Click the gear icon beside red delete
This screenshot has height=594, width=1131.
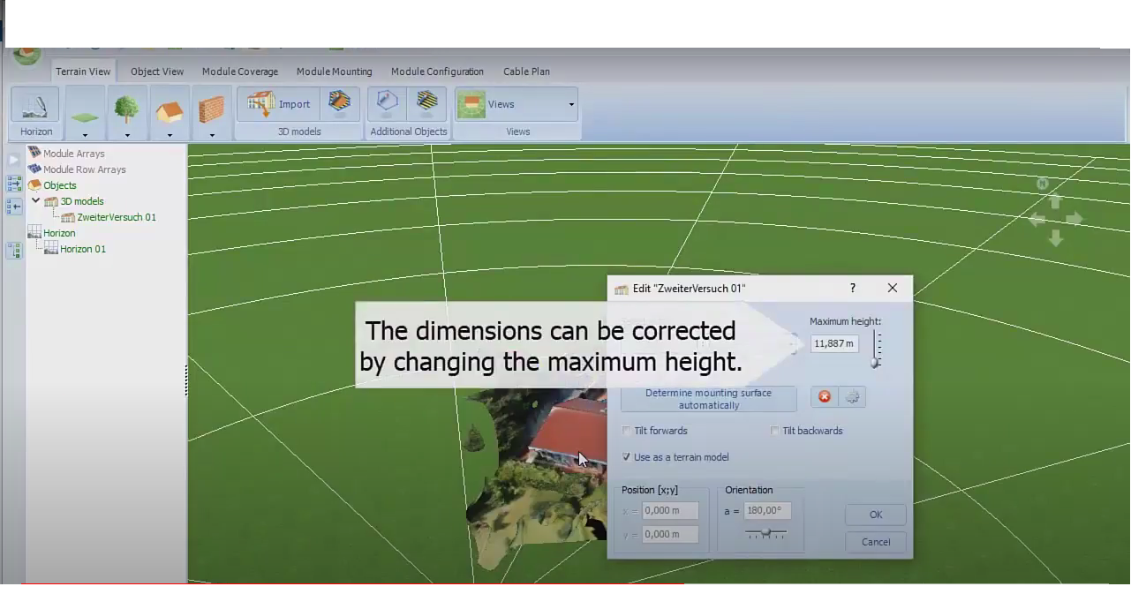852,397
